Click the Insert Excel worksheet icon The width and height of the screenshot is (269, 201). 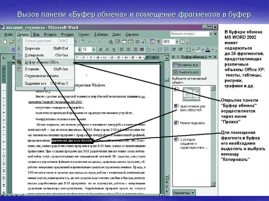click(x=131, y=42)
